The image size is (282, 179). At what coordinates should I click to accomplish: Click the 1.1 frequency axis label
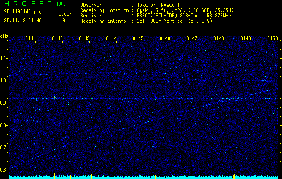coord(4,58)
